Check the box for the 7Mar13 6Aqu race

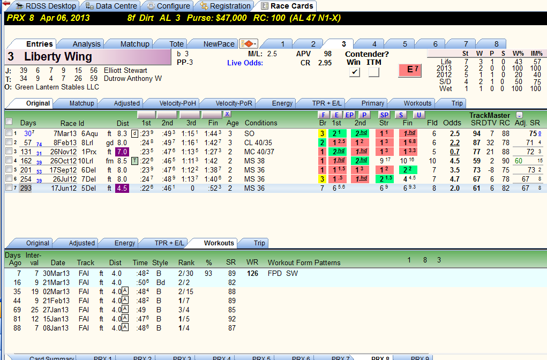[x=9, y=132]
